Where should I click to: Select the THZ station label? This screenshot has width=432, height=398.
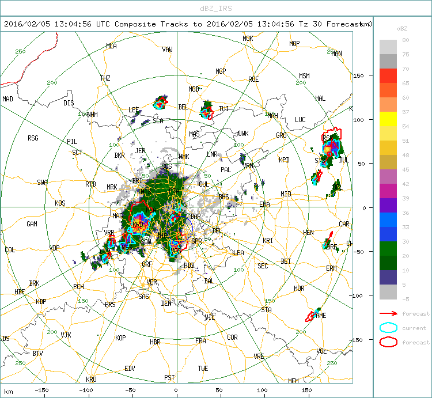click(x=105, y=78)
